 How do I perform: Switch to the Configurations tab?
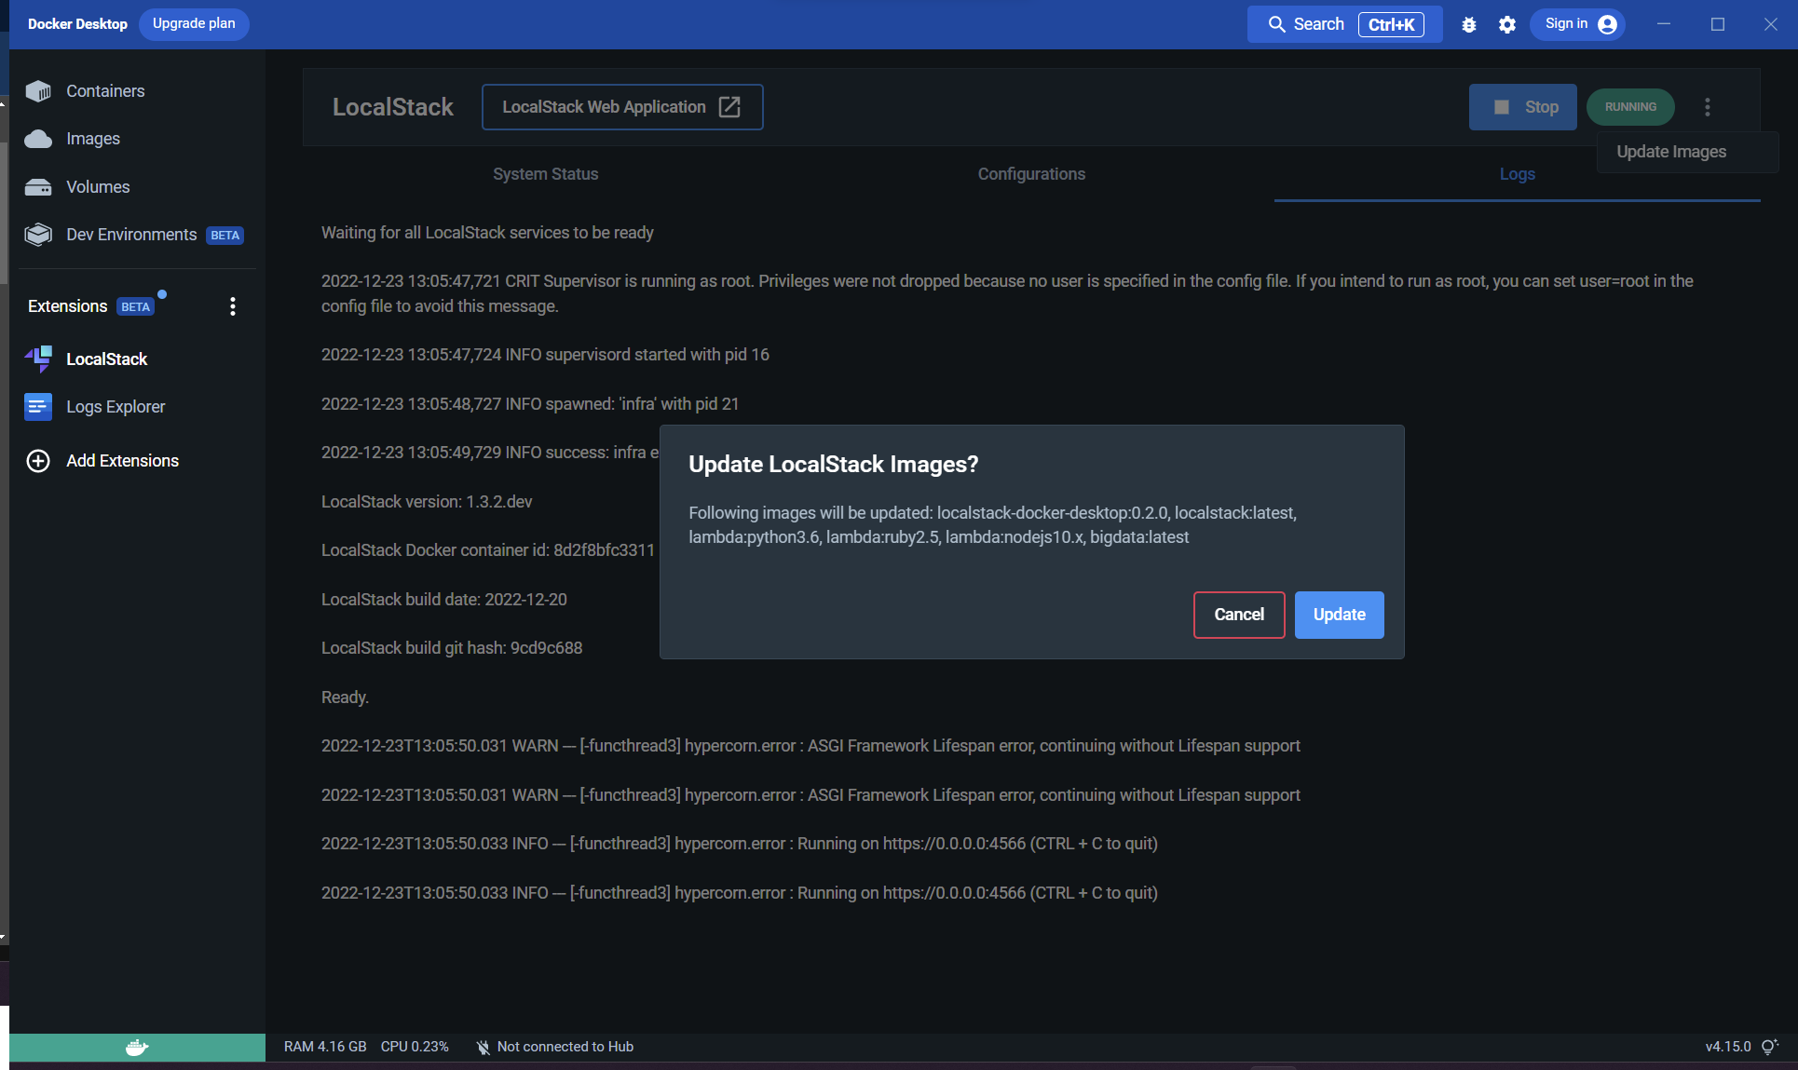point(1031,174)
